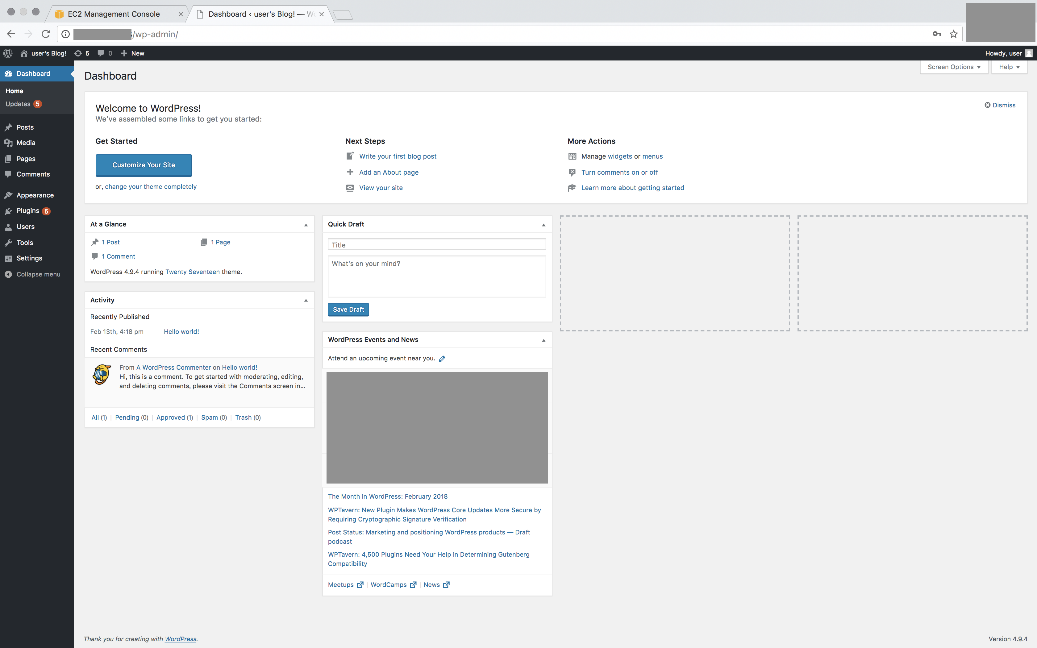Switch to EC2 Management Console tab
Viewport: 1037px width, 648px height.
coord(117,14)
